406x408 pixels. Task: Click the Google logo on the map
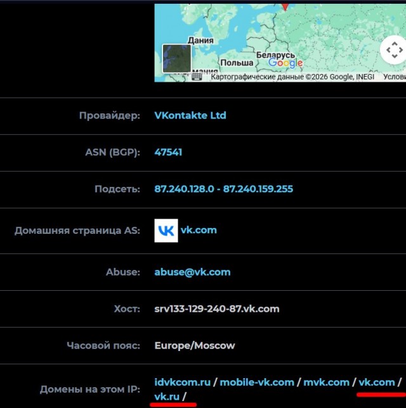285,63
